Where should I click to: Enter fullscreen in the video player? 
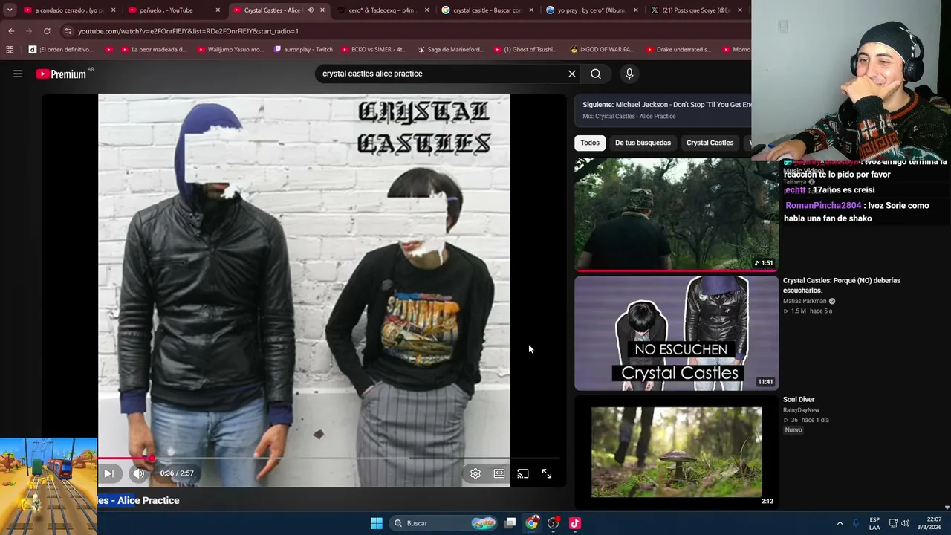click(x=547, y=473)
